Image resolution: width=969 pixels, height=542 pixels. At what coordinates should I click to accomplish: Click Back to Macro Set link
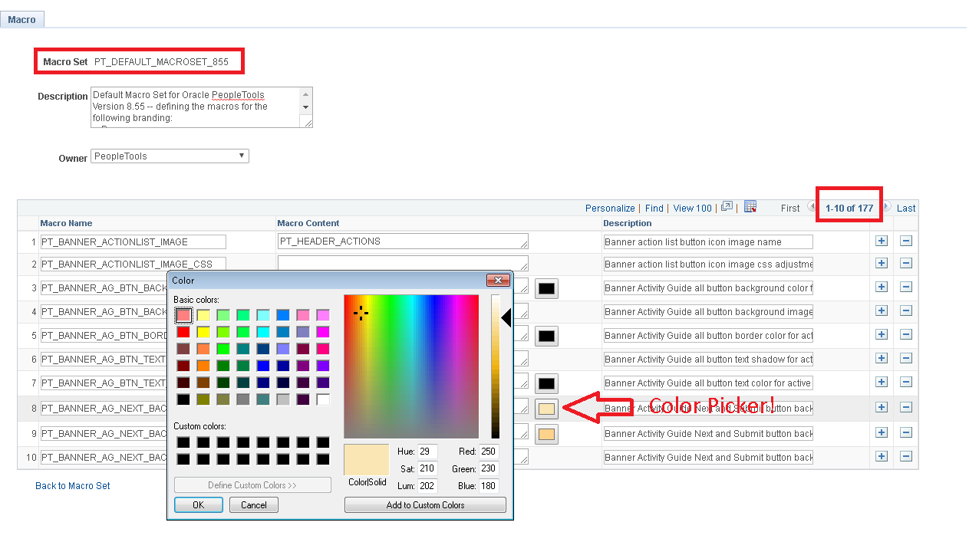[72, 486]
